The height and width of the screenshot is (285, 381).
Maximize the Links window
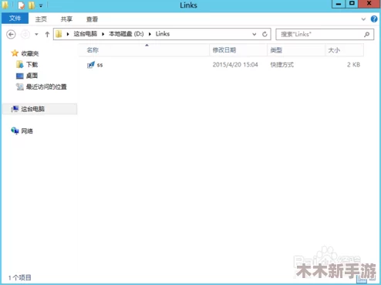pyautogui.click(x=352, y=4)
